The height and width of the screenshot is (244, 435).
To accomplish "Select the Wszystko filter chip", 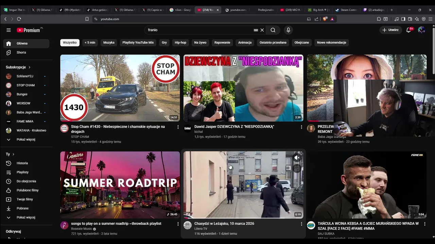I will (70, 42).
